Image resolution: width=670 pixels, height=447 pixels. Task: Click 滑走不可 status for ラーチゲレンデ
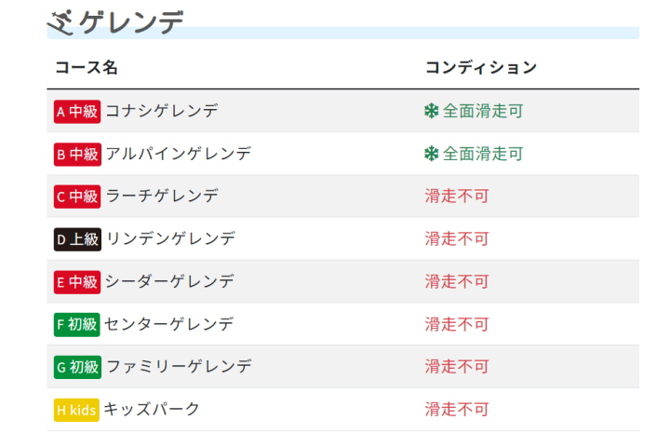pos(457,196)
